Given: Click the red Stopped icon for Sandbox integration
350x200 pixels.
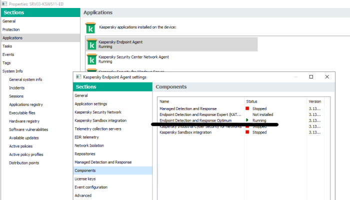Looking at the screenshot, I should point(247,132).
